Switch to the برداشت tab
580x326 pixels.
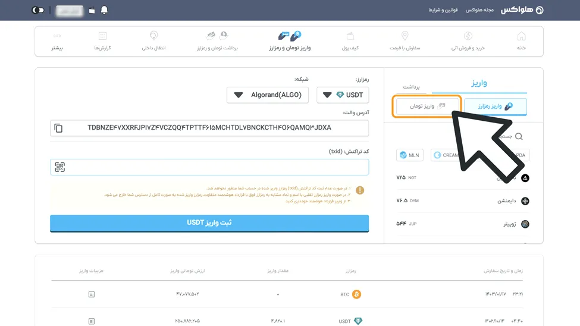pyautogui.click(x=411, y=87)
